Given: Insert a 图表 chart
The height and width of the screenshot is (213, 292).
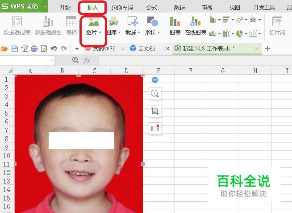Looking at the screenshot, I should (175, 26).
